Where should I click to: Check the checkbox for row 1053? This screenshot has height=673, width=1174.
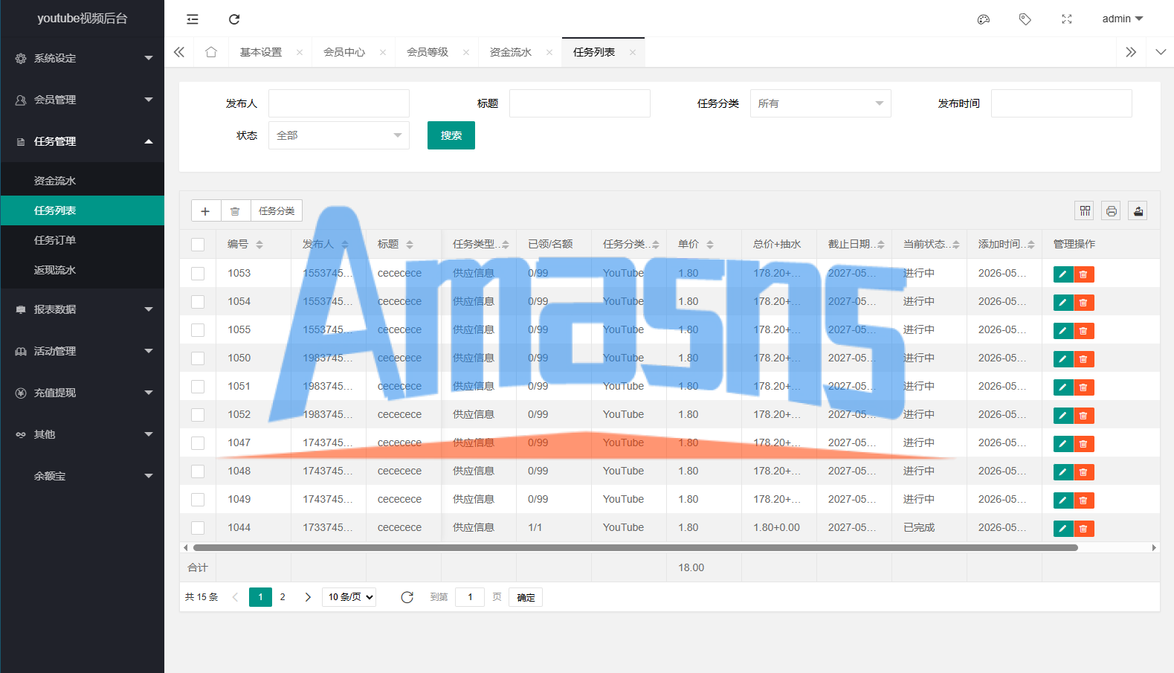pos(198,274)
